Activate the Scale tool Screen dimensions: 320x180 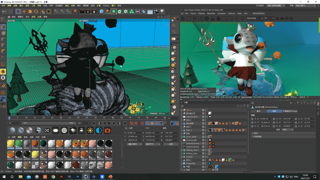(30, 12)
